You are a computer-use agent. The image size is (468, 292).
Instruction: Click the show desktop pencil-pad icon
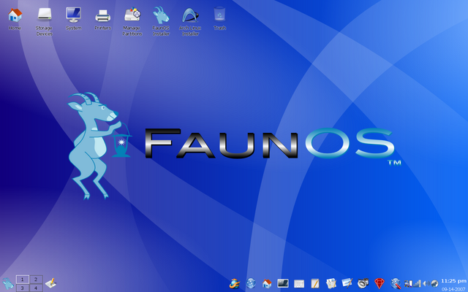click(x=50, y=283)
